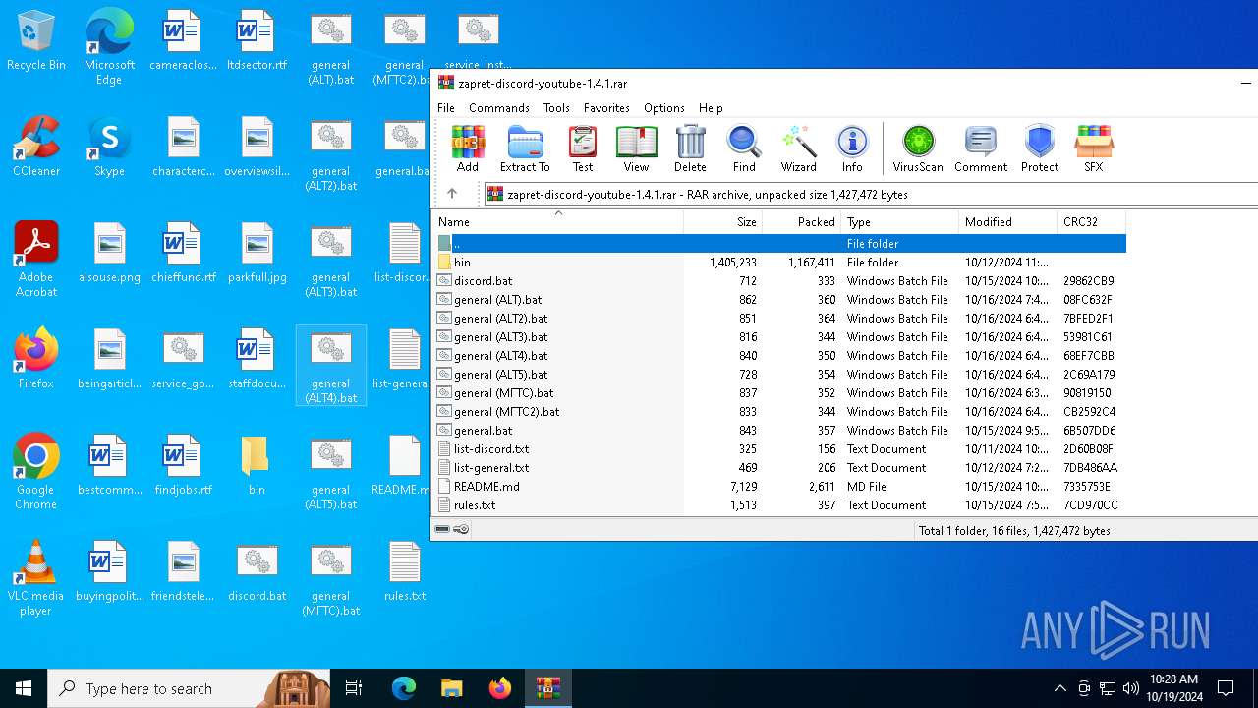Screen dimensions: 1258x708
Task: Open the Options menu
Action: coord(664,108)
